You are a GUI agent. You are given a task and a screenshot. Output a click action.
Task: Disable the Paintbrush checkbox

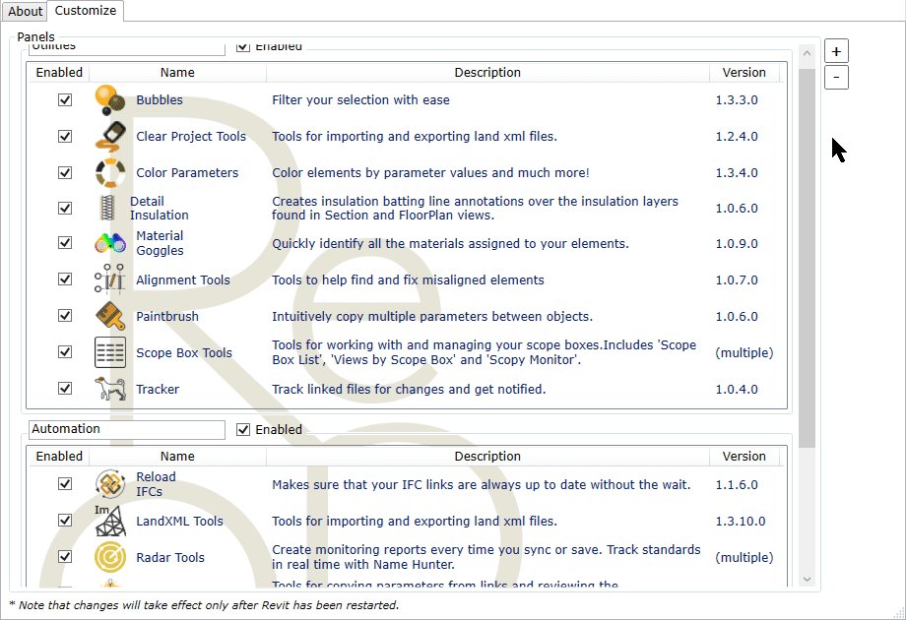pos(65,315)
